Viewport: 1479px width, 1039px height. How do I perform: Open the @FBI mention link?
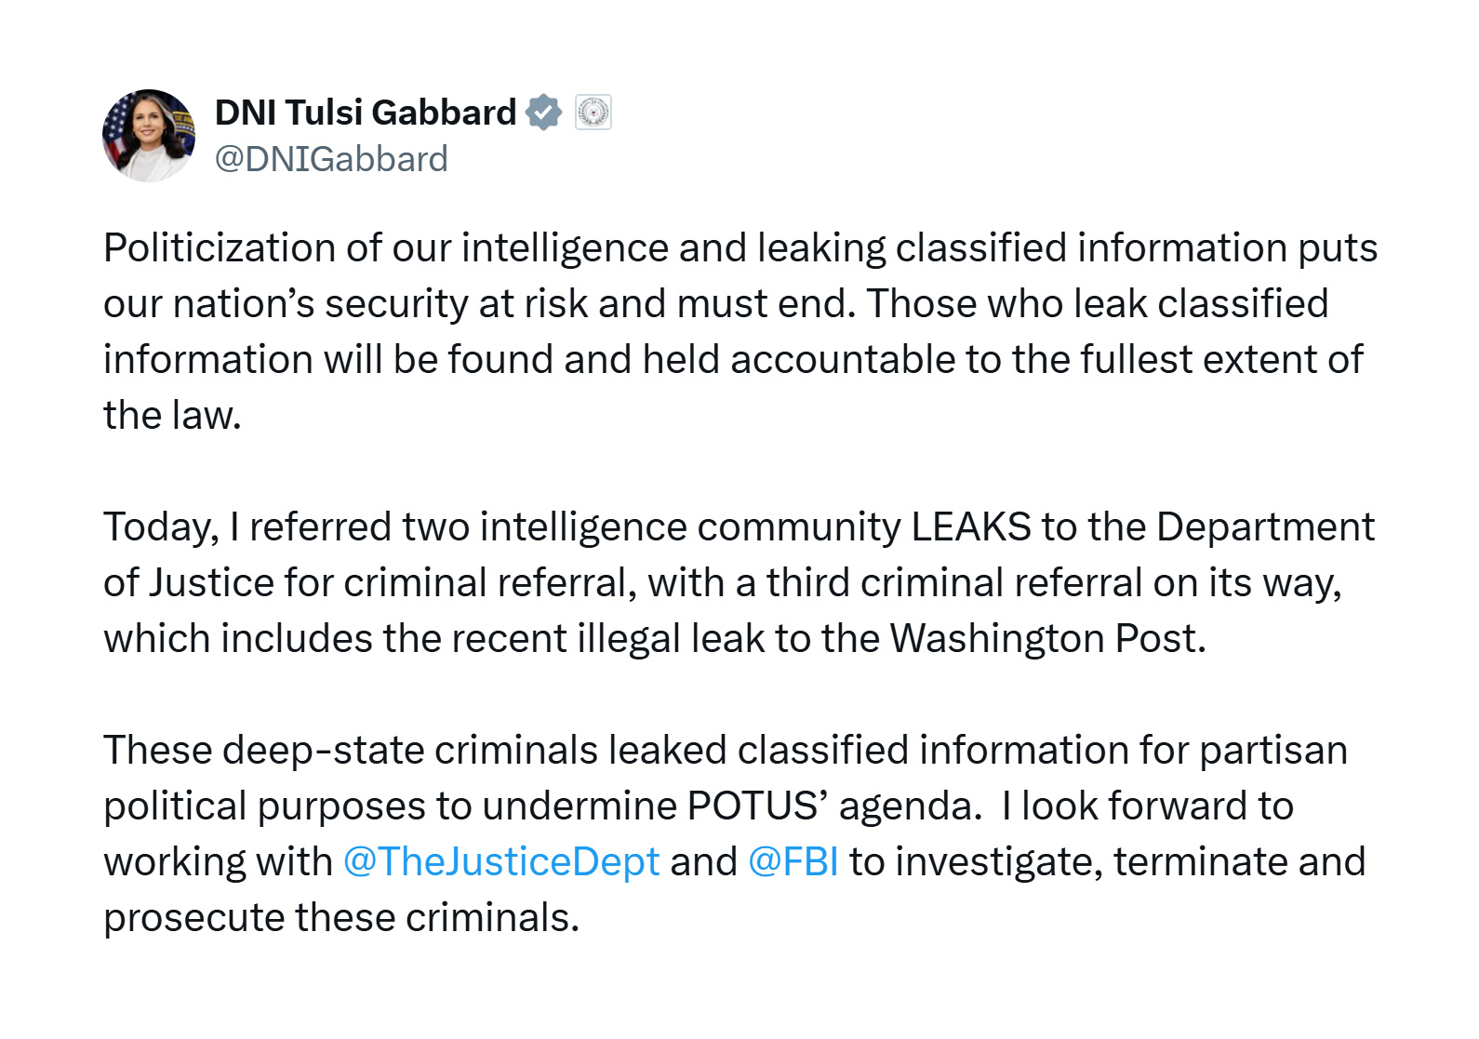coord(793,861)
